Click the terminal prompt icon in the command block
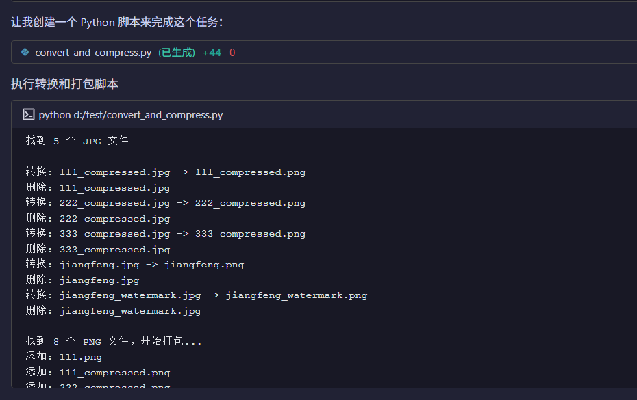637x400 pixels. click(x=29, y=114)
